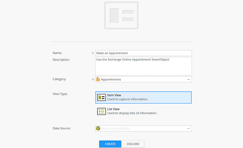
Task: Click the Item View layout icon
Action: pyautogui.click(x=101, y=97)
